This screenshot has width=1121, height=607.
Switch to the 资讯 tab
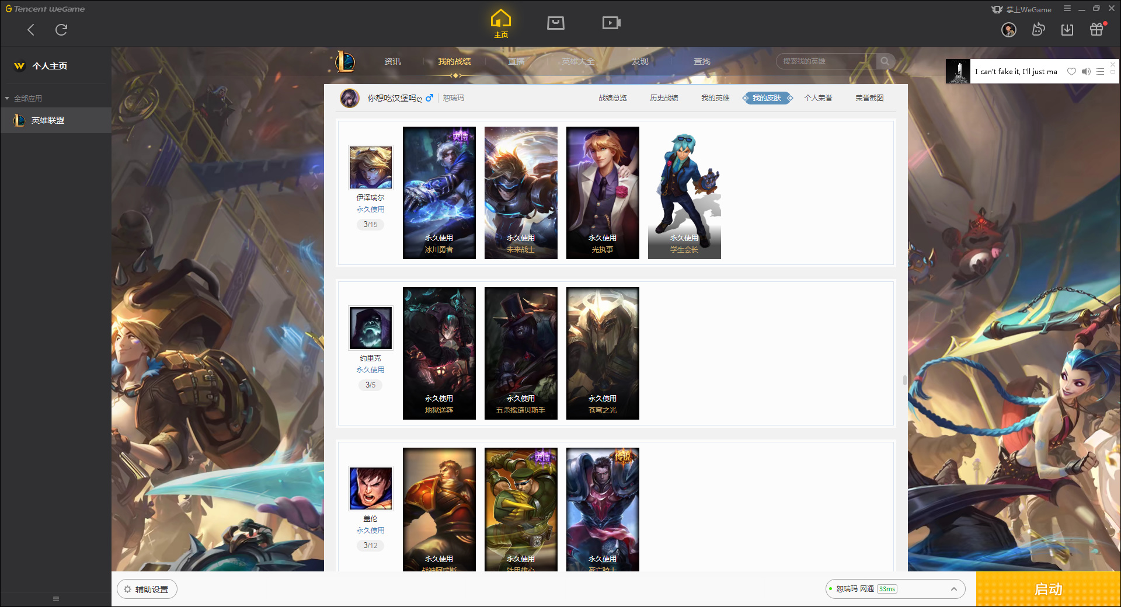[x=392, y=61]
